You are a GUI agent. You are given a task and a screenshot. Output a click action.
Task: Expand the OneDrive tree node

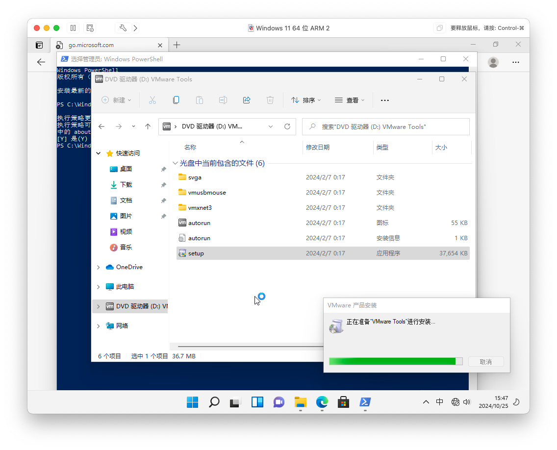(x=99, y=267)
